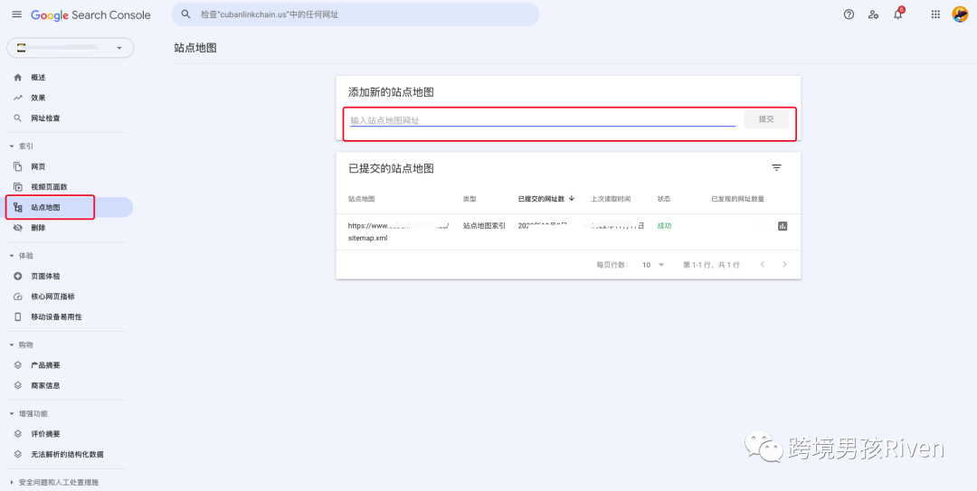Collapse the 增强功能 section
Image resolution: width=977 pixels, height=491 pixels.
[x=29, y=414]
